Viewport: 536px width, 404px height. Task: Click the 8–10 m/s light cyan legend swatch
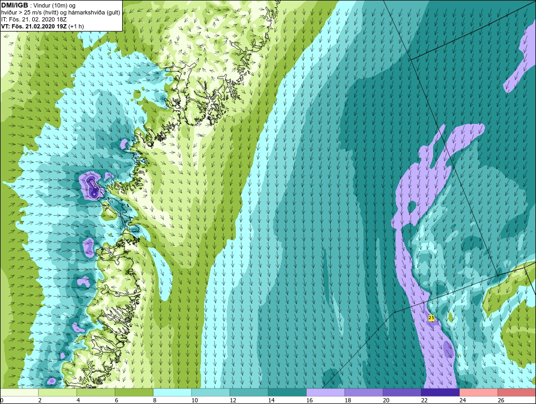[172, 392]
